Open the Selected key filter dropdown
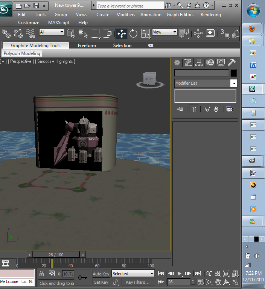Viewport: 265px width, 289px height. click(133, 274)
